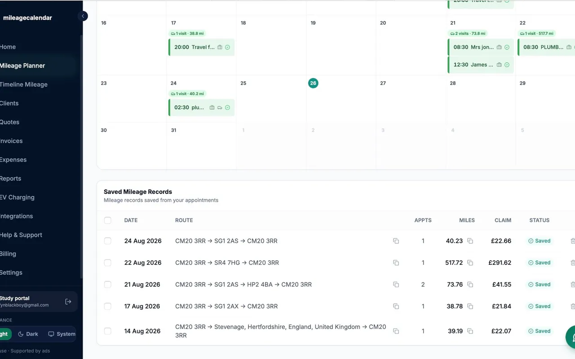Delete the 24 Aug 2026 mileage record

point(572,241)
